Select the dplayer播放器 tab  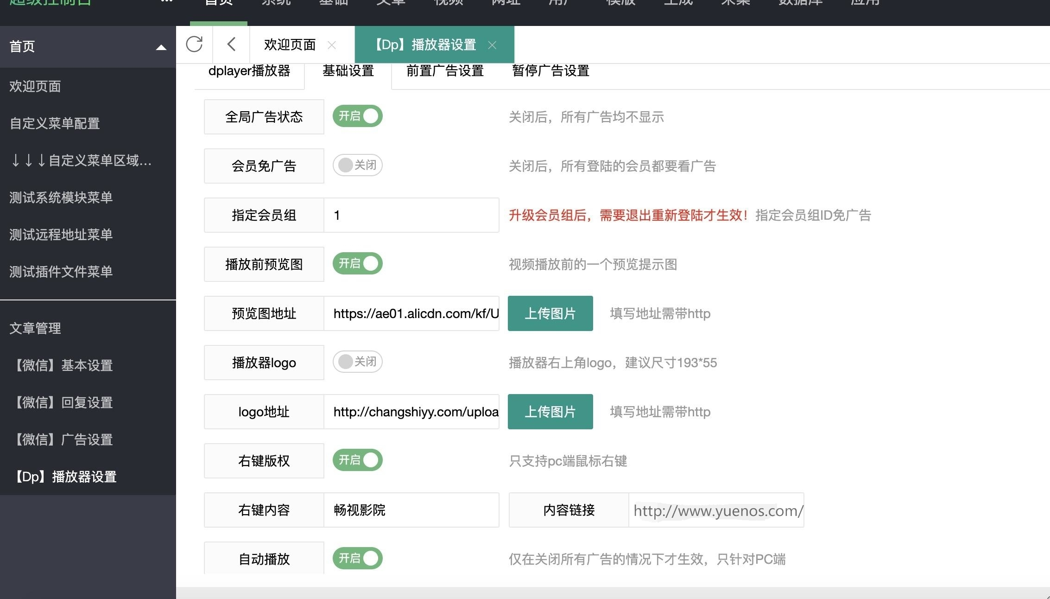click(x=249, y=71)
